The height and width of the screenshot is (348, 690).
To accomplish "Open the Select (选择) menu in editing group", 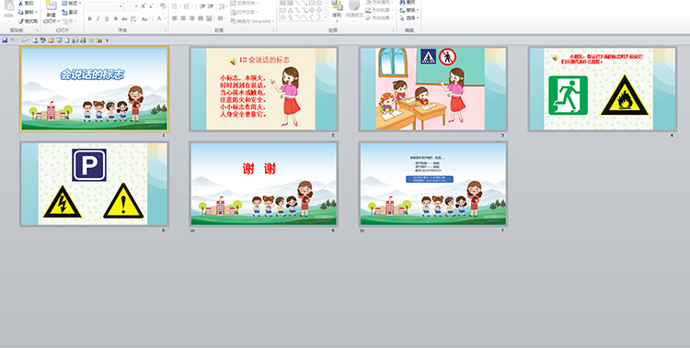I will click(409, 18).
